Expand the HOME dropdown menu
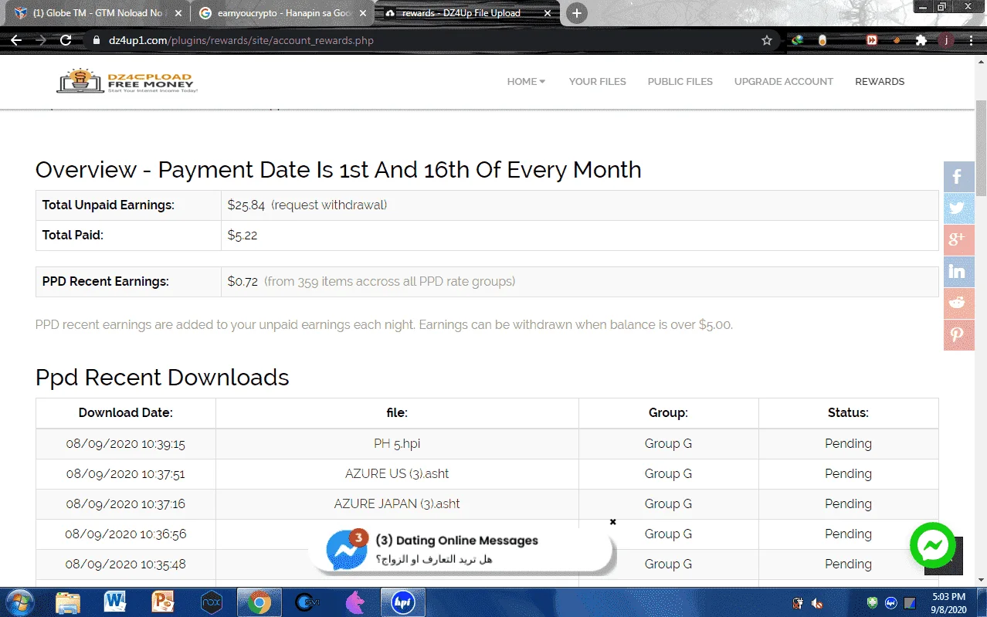Viewport: 987px width, 617px height. 526,81
